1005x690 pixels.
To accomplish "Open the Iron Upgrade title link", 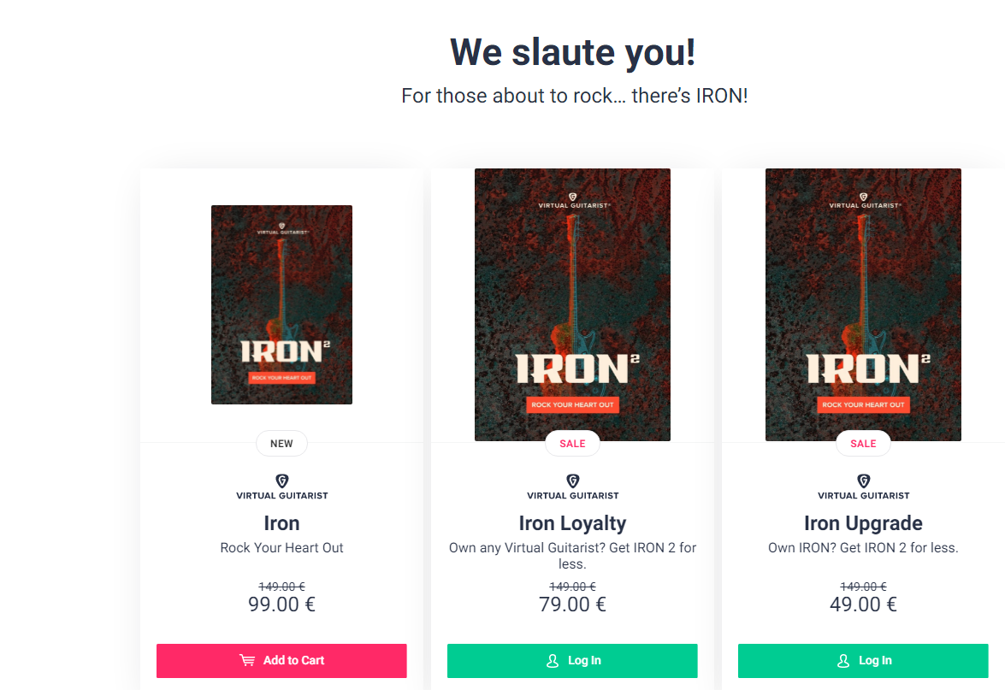I will 863,523.
